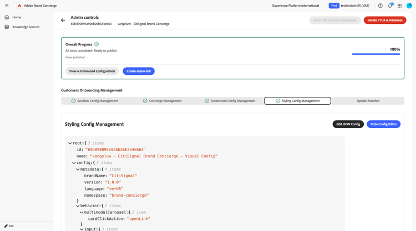
Task: Switch to Sandbox Config Management tab
Action: [x=94, y=101]
